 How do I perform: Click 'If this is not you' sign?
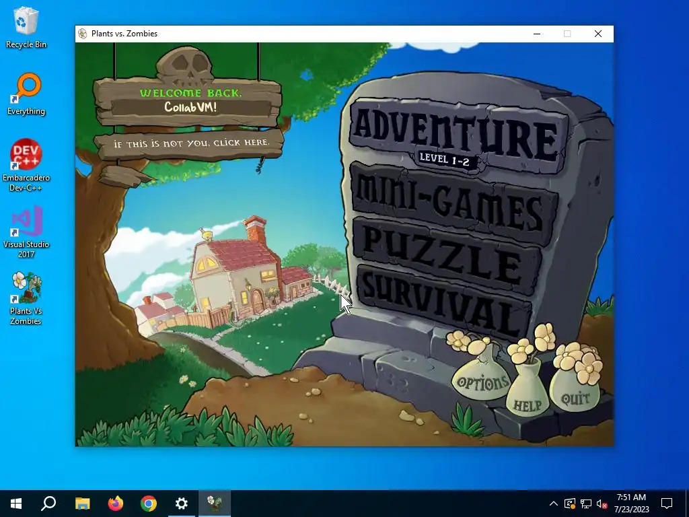pyautogui.click(x=189, y=144)
